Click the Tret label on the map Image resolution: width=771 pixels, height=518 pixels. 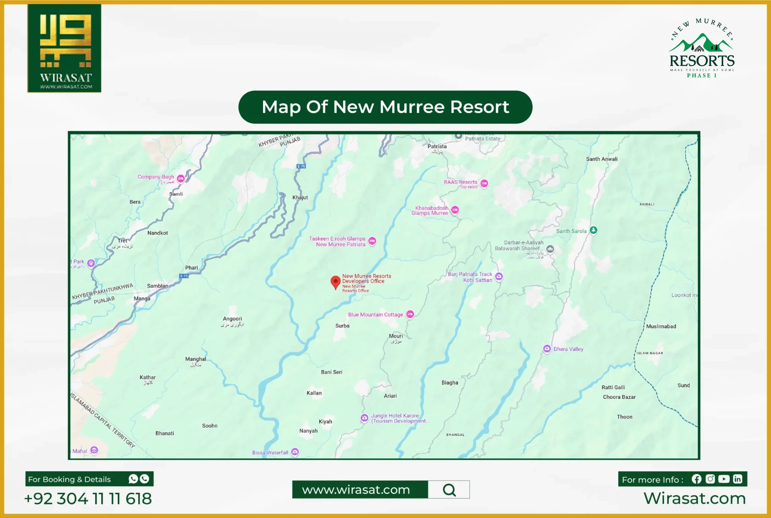[123, 241]
